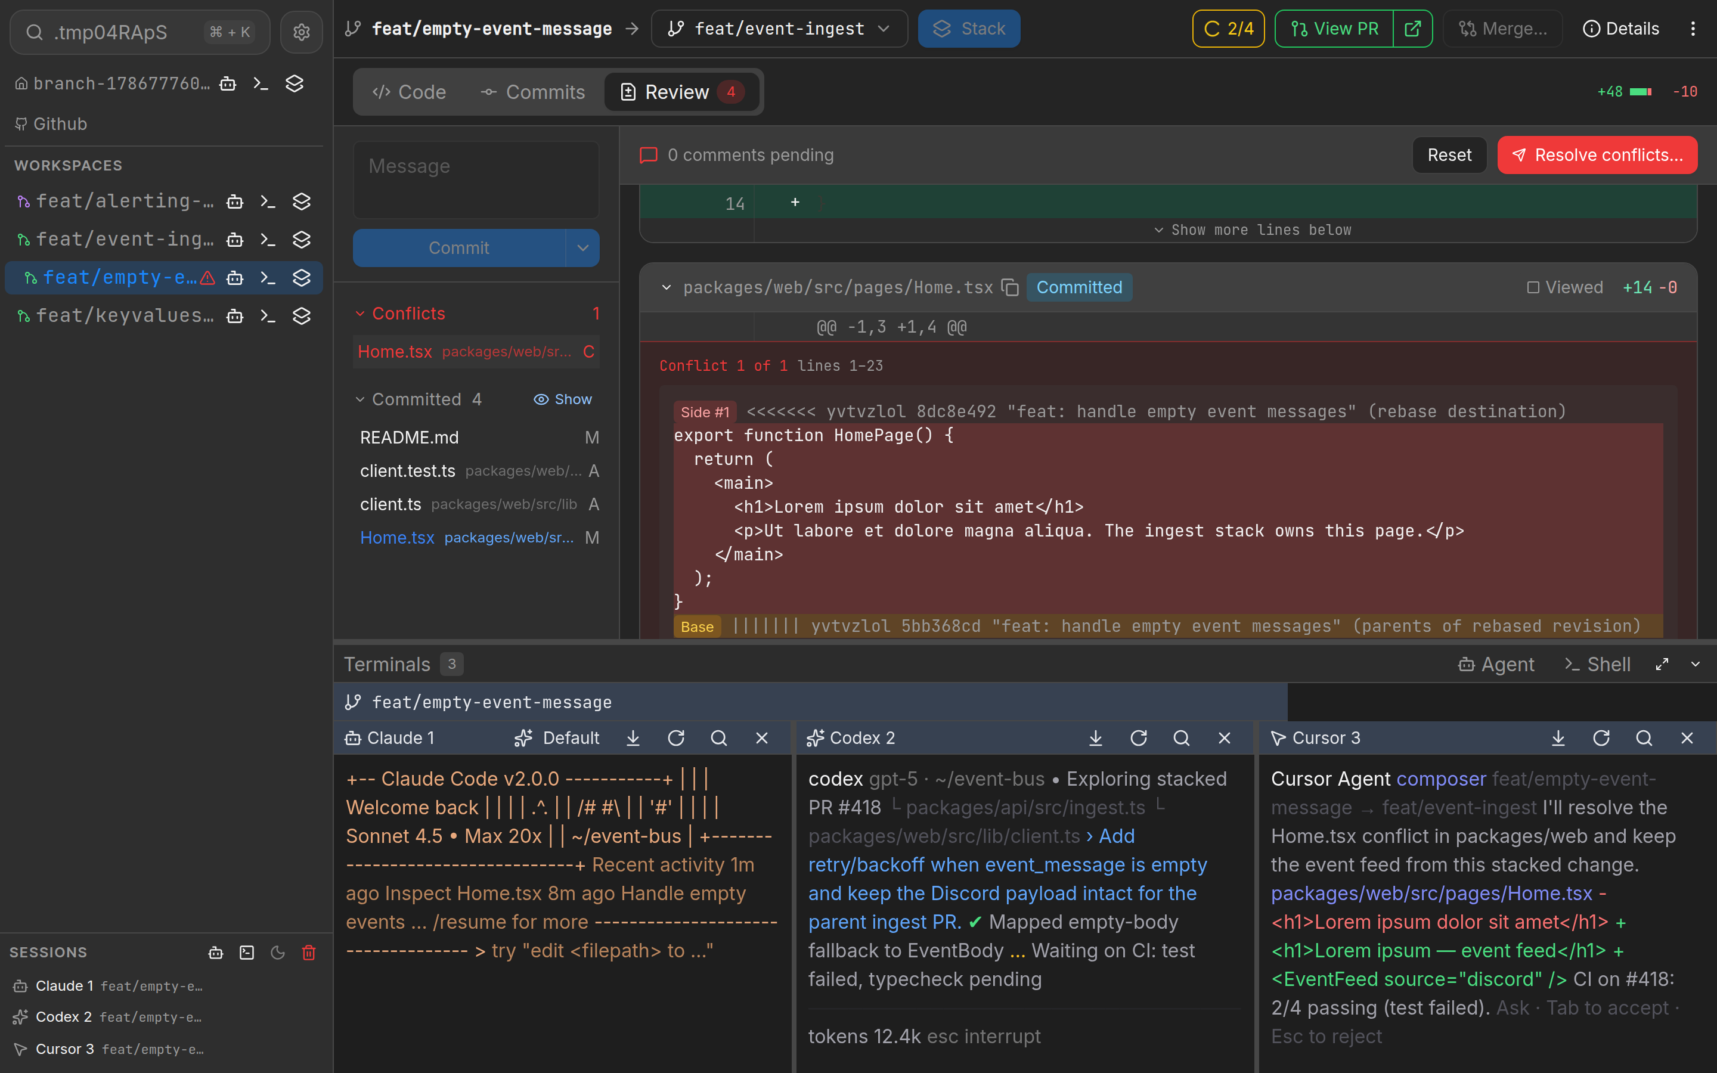This screenshot has width=1717, height=1073.
Task: Open settings gear next to search
Action: pos(302,32)
